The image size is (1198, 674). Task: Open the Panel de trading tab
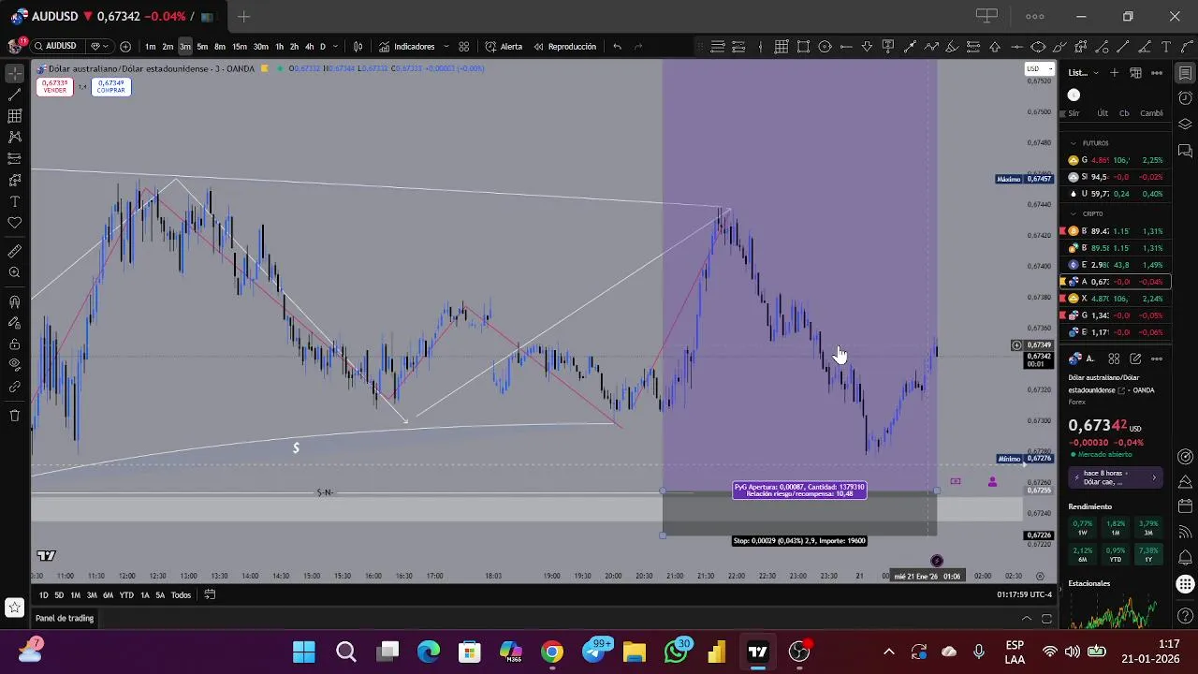click(65, 618)
